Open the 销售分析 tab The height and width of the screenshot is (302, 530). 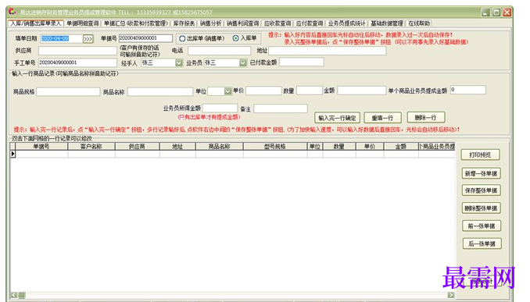[210, 23]
